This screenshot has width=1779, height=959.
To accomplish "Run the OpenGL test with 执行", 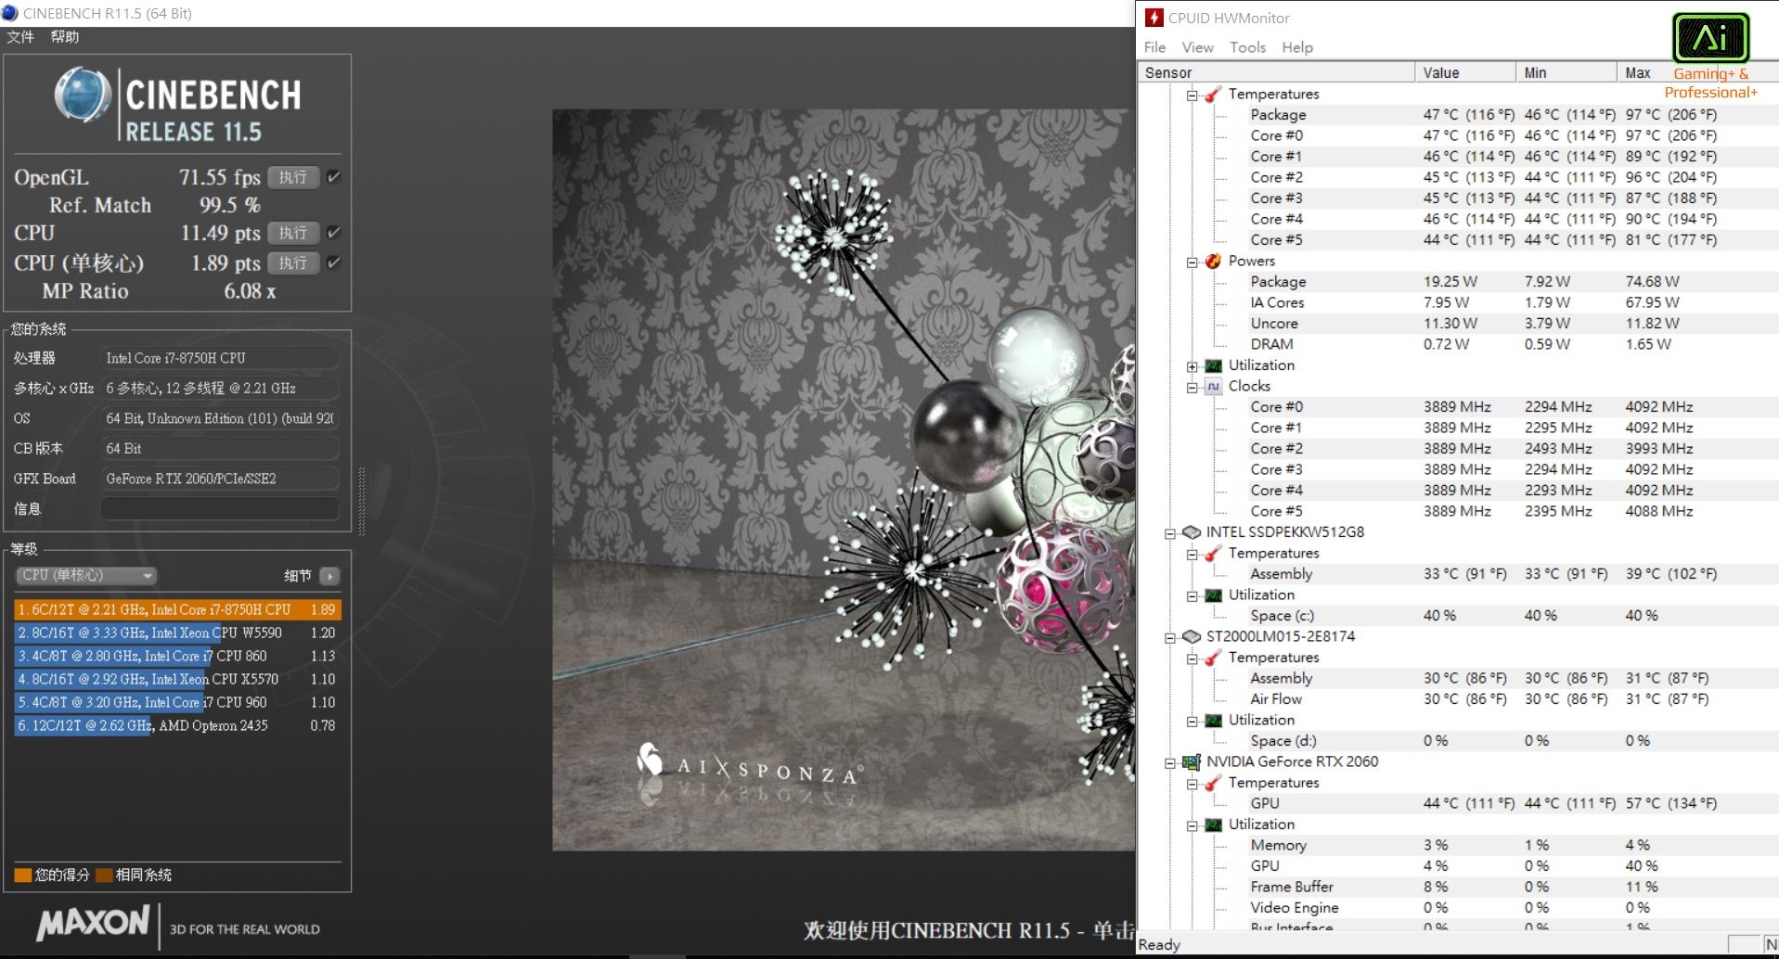I will [x=293, y=177].
